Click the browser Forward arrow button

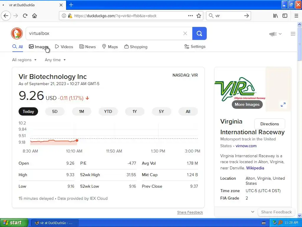pyautogui.click(x=16, y=16)
